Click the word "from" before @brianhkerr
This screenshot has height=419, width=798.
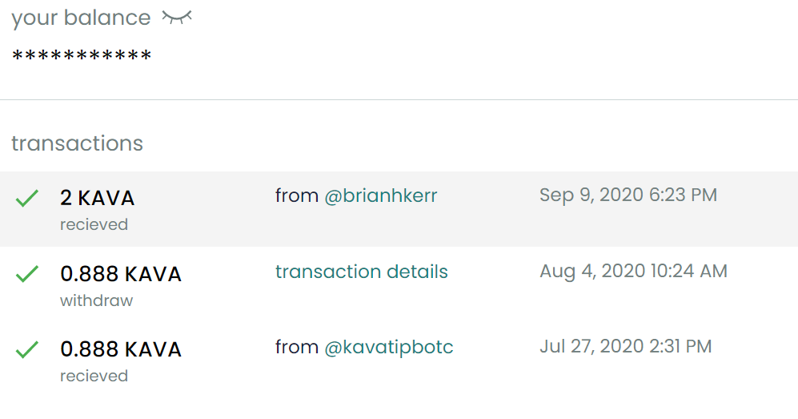(297, 195)
